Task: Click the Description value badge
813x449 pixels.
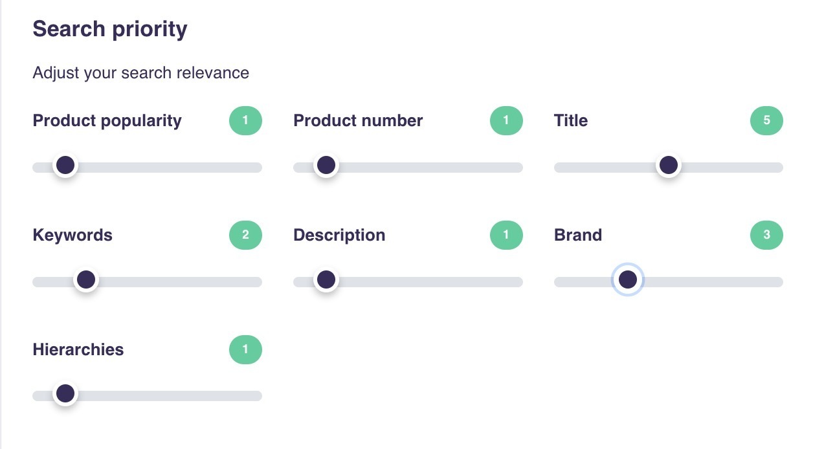Action: click(506, 235)
